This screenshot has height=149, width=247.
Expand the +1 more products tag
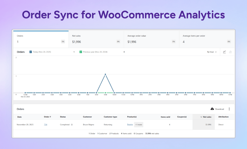(x=139, y=125)
